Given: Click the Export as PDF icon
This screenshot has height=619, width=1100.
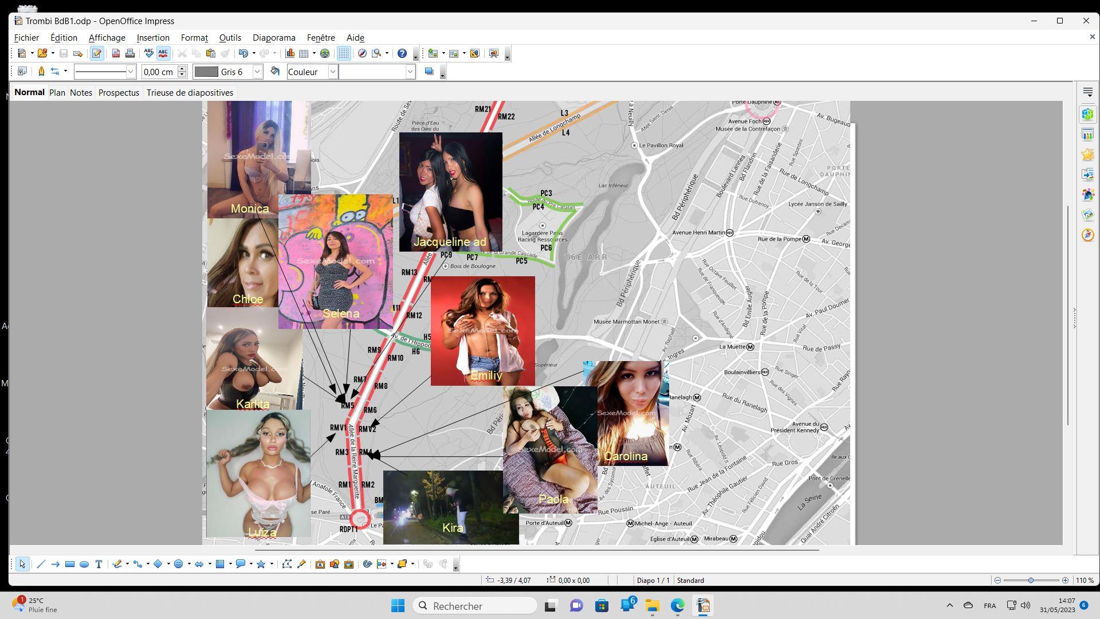Looking at the screenshot, I should (x=116, y=53).
